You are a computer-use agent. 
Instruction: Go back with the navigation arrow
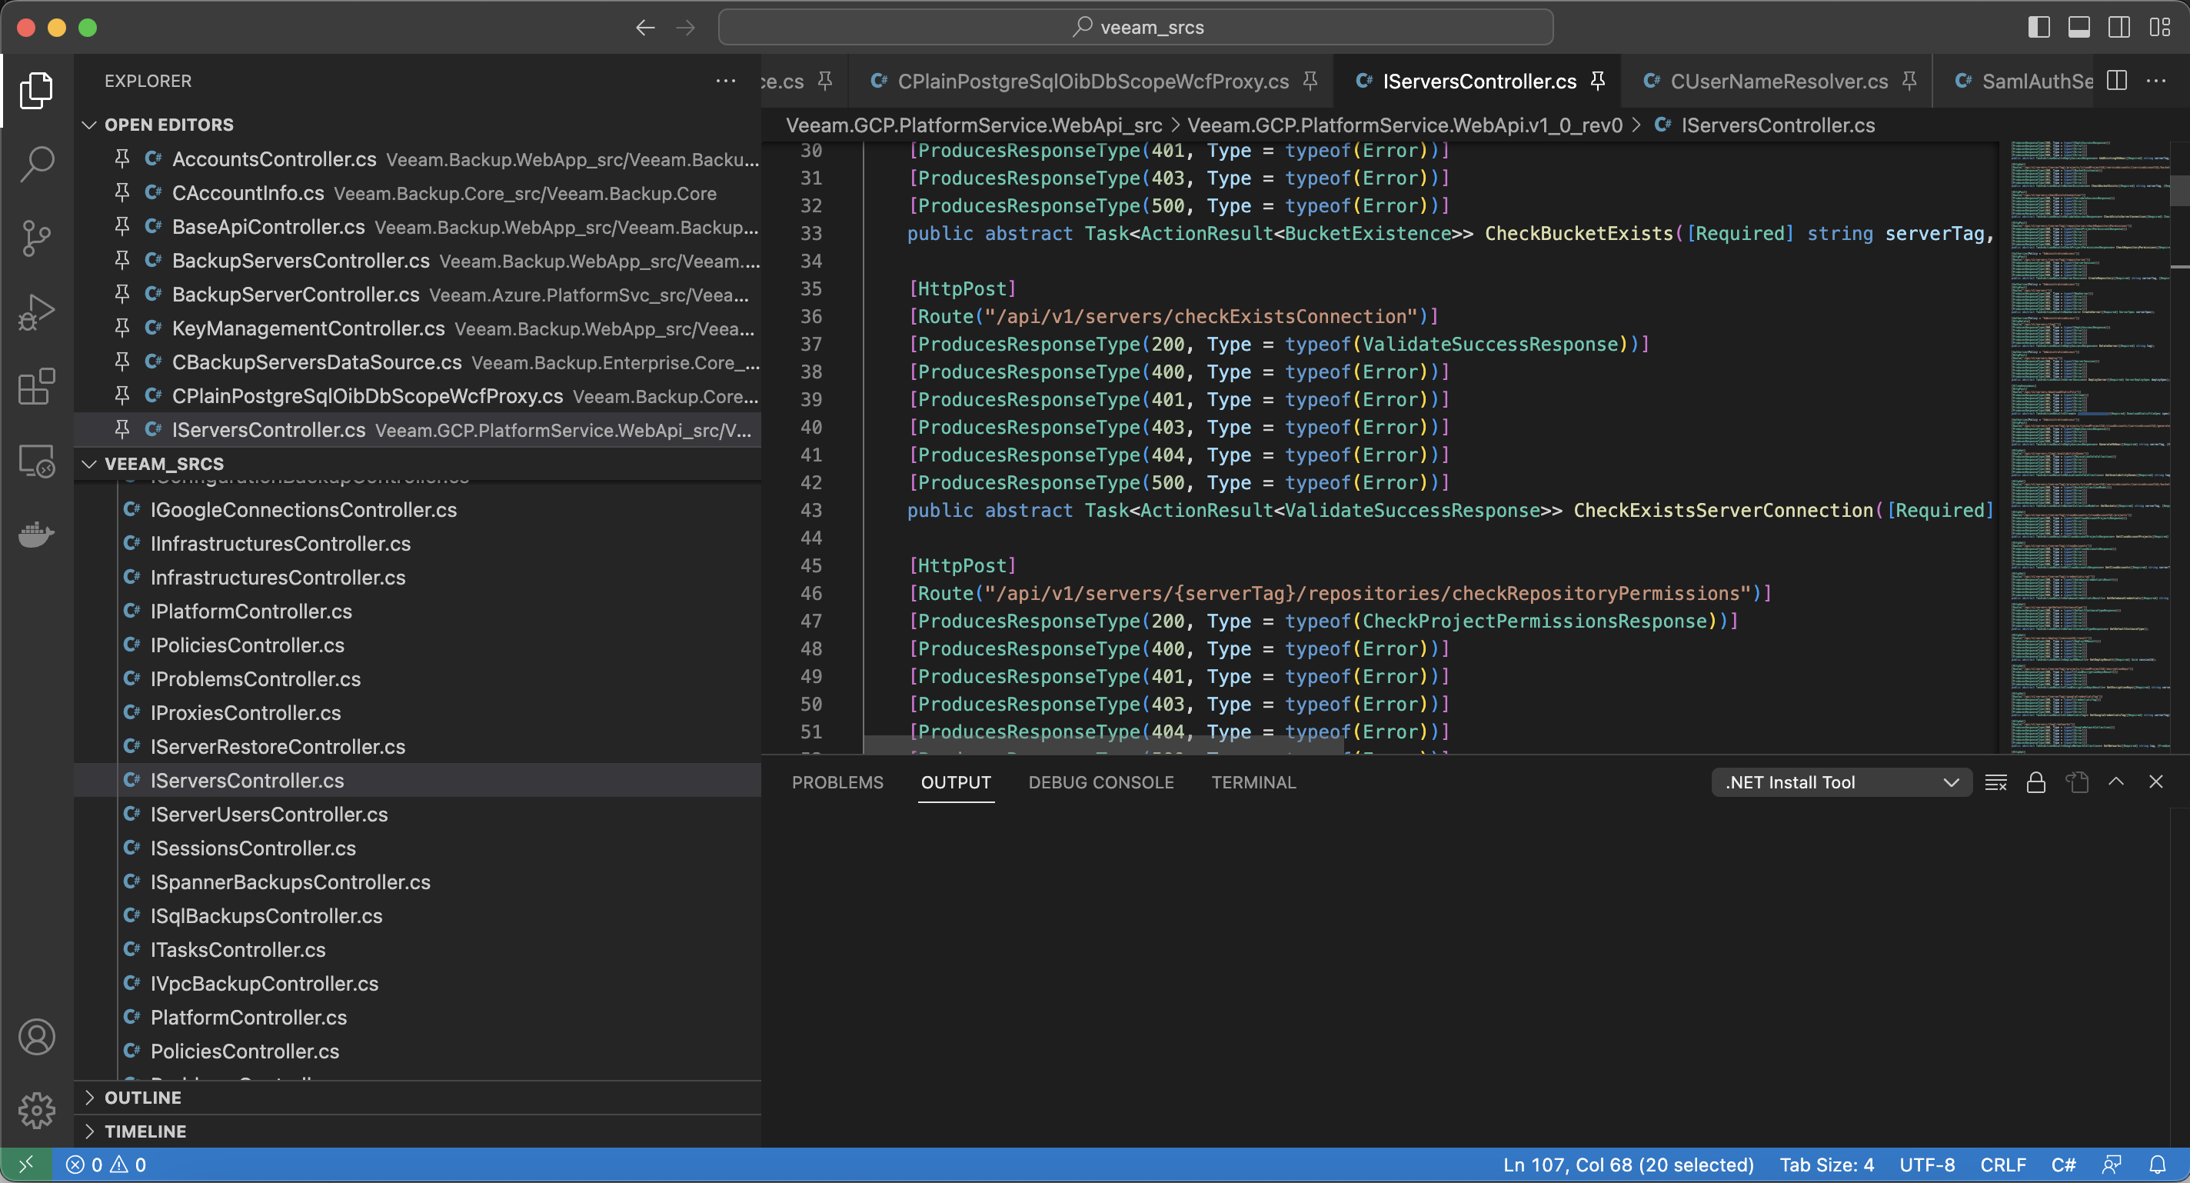[x=645, y=27]
